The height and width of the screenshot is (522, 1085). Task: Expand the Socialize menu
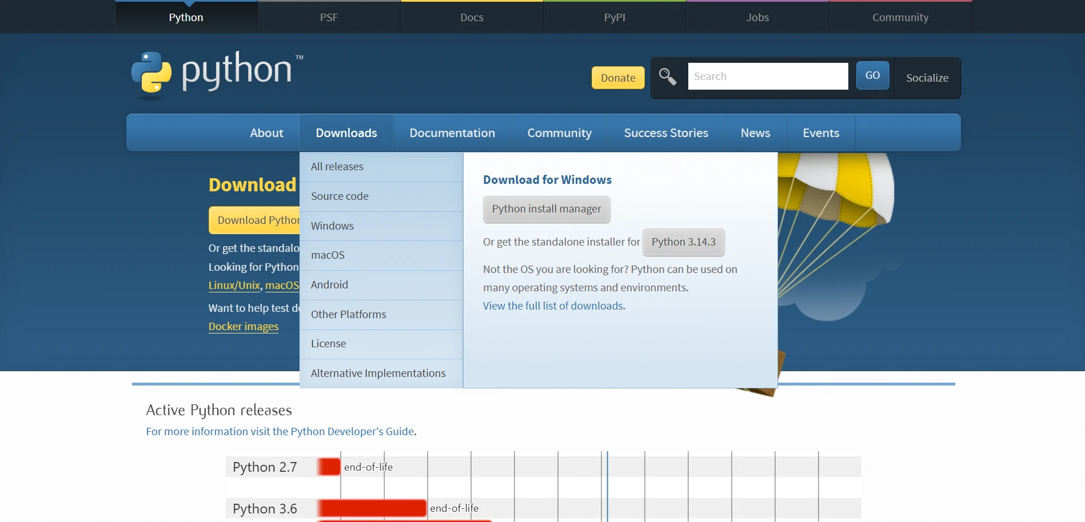pos(927,78)
